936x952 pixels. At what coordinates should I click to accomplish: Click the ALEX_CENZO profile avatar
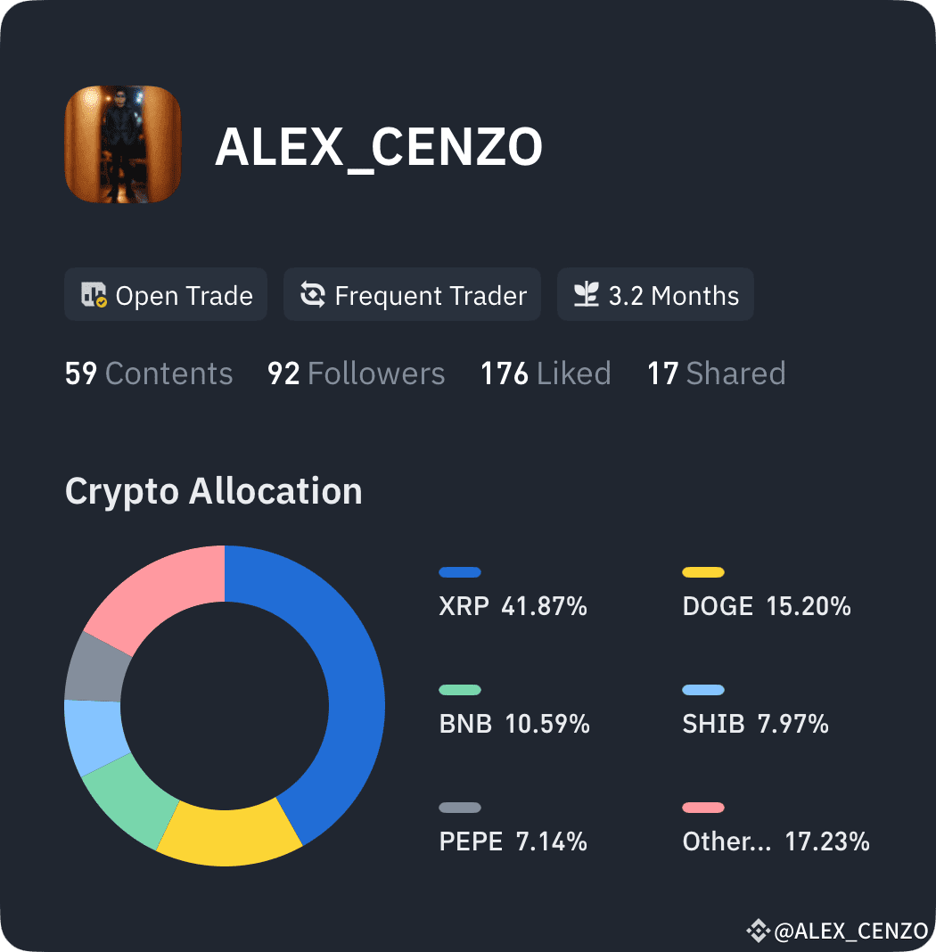pos(123,144)
